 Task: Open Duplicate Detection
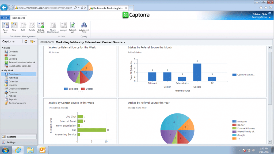point(19,89)
